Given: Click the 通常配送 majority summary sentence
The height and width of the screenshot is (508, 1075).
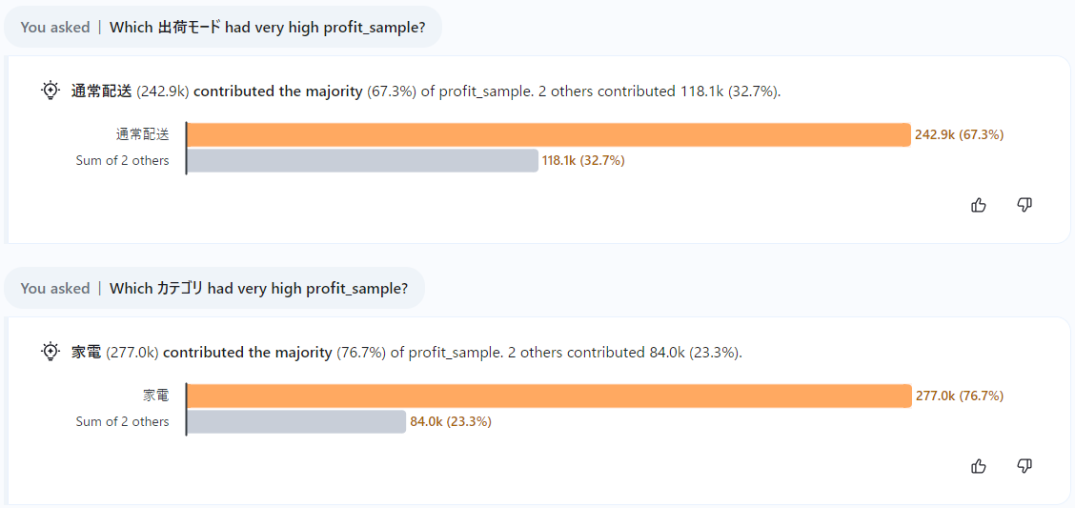Looking at the screenshot, I should [x=426, y=91].
